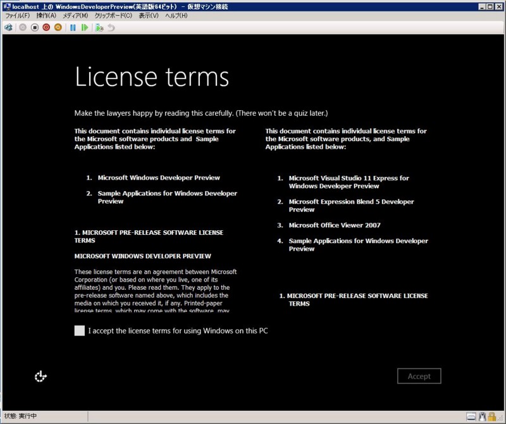Click 'These license terms are an agreement' paragraph
506x424 pixels.
[155, 290]
